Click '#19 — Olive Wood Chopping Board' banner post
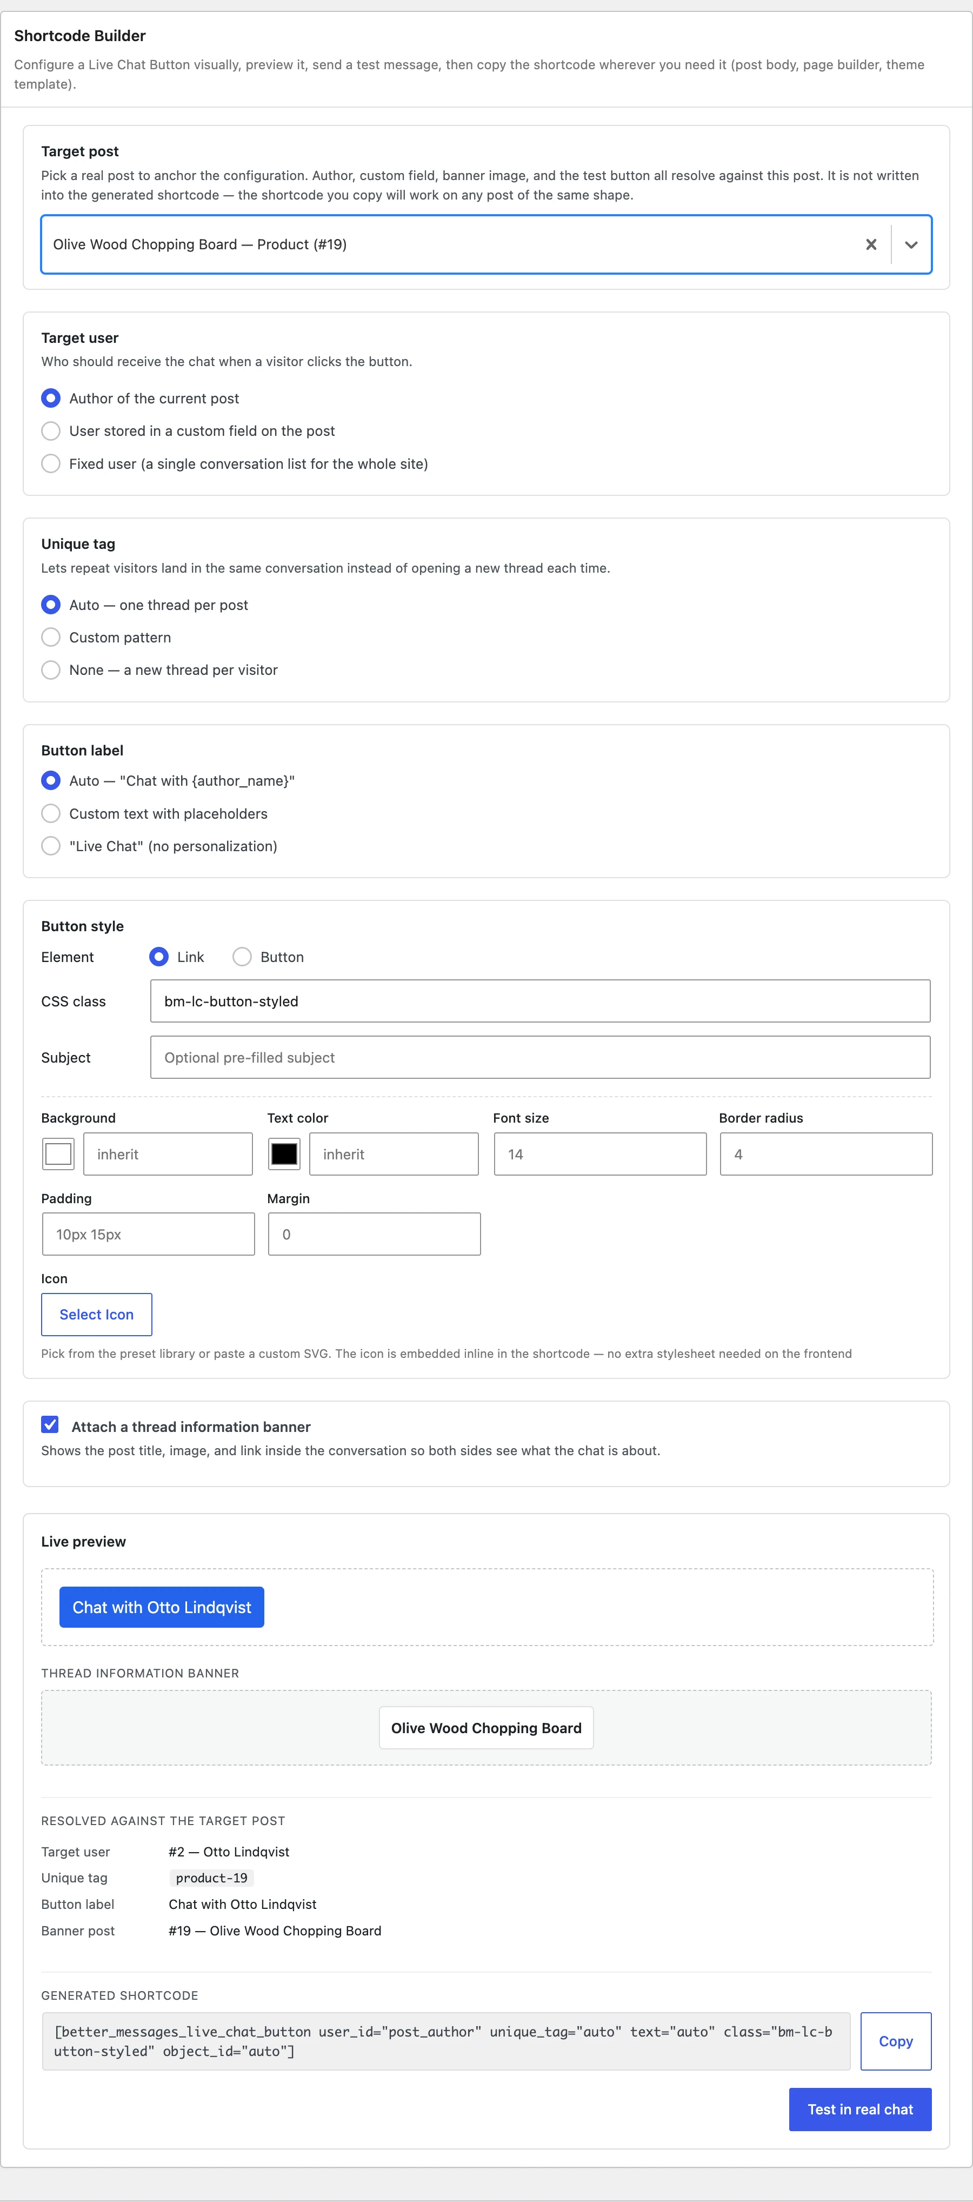The width and height of the screenshot is (973, 2202). pos(275,1931)
